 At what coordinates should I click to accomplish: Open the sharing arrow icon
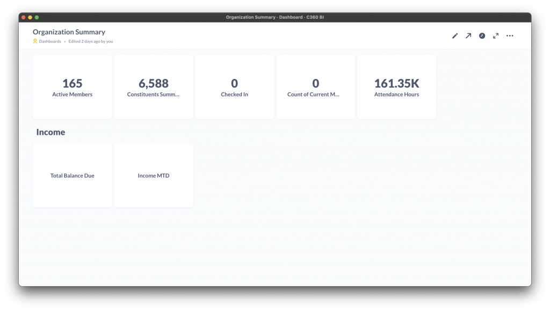pos(468,36)
